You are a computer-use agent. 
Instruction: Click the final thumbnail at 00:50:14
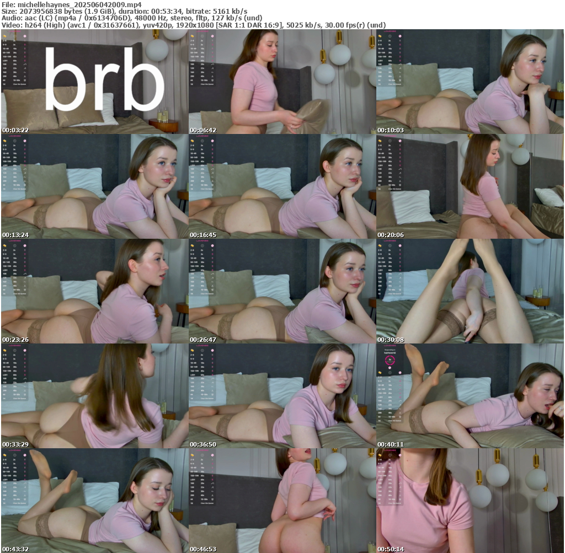470,501
